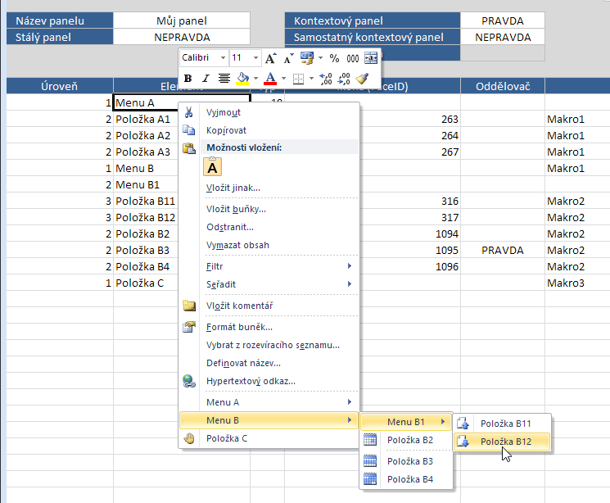Choose Vymazat obsah from context menu
This screenshot has width=610, height=503.
click(x=269, y=245)
